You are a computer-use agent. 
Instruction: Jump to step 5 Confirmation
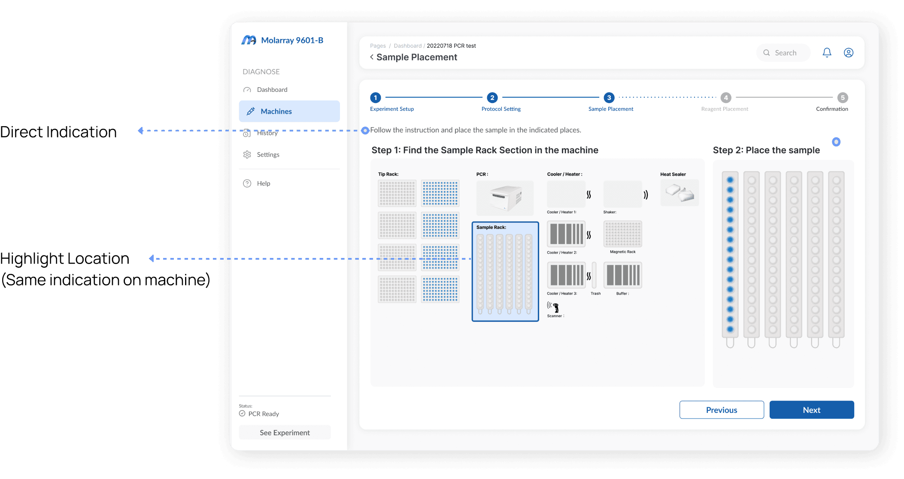click(842, 98)
